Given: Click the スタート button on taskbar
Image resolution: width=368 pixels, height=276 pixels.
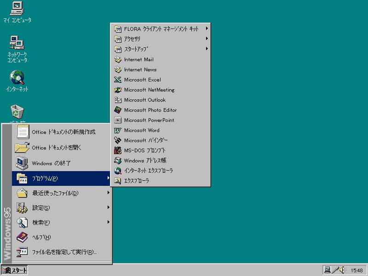Looking at the screenshot, I should 15,270.
